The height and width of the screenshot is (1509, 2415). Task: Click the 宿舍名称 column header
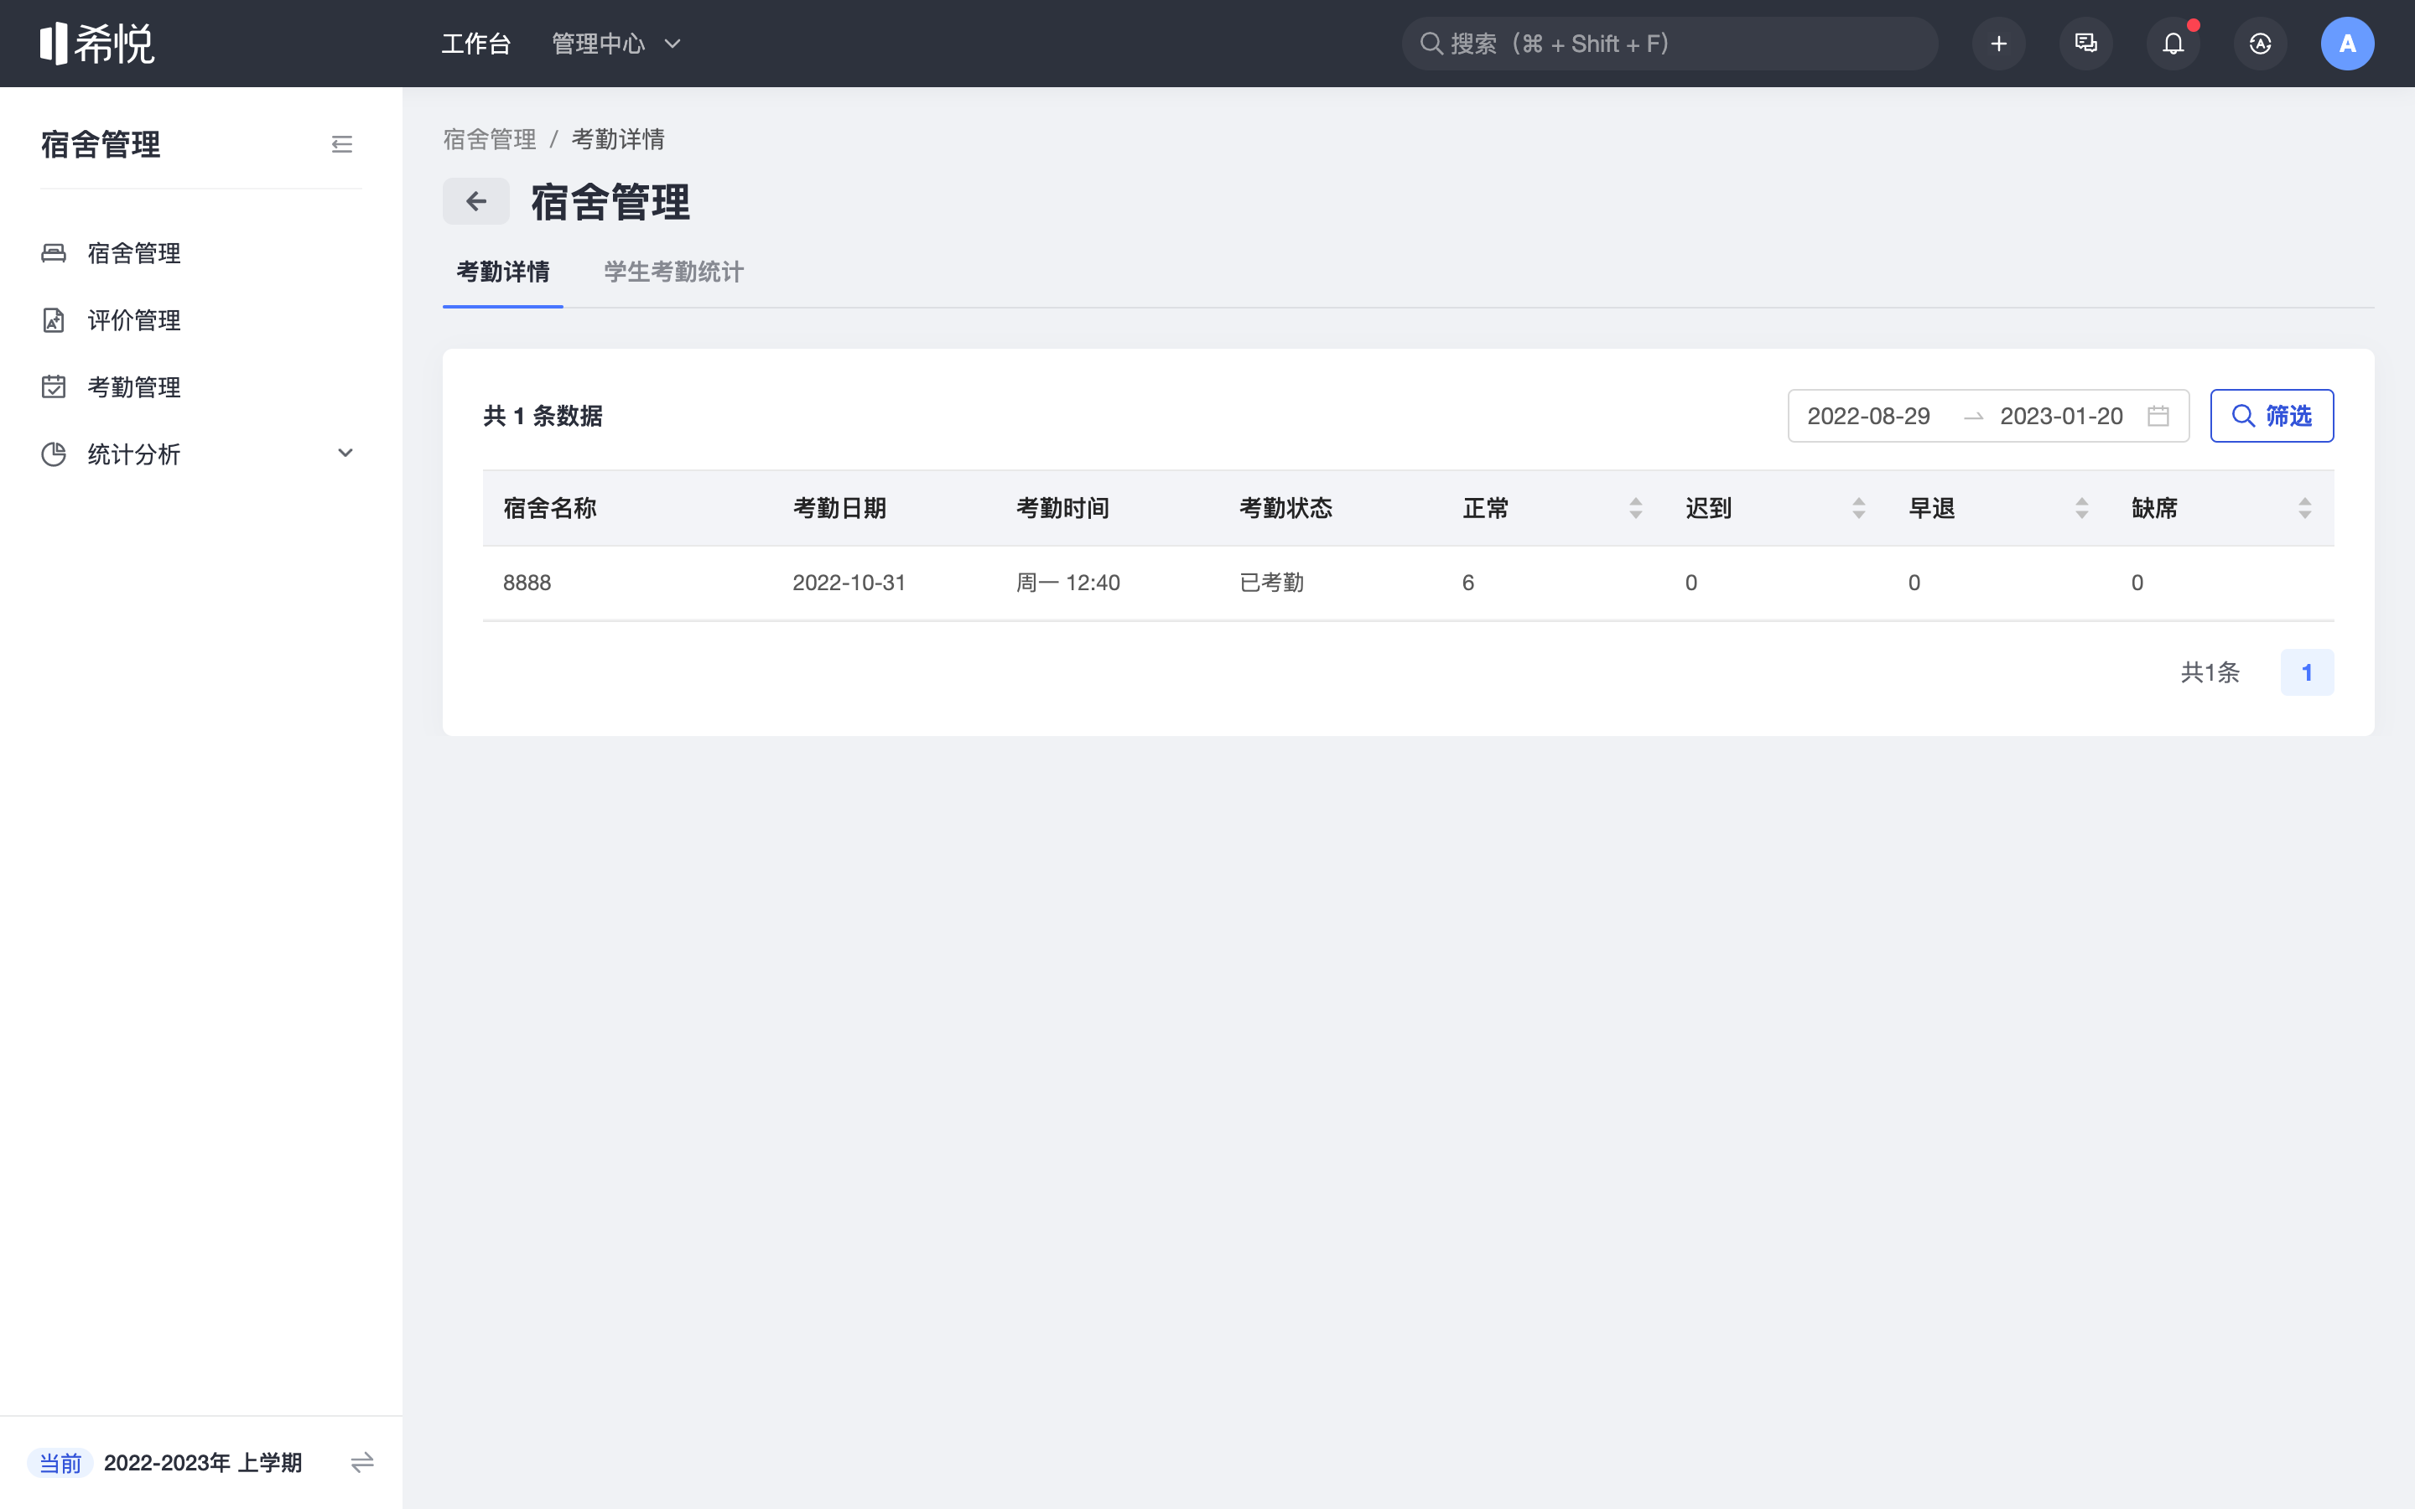tap(550, 508)
